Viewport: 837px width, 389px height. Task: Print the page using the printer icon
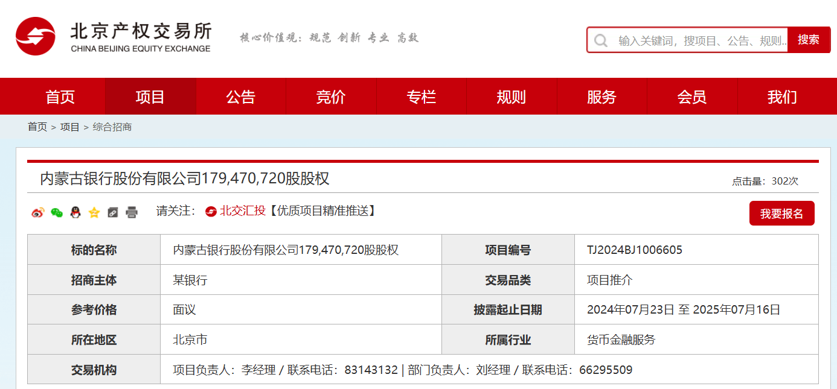132,212
